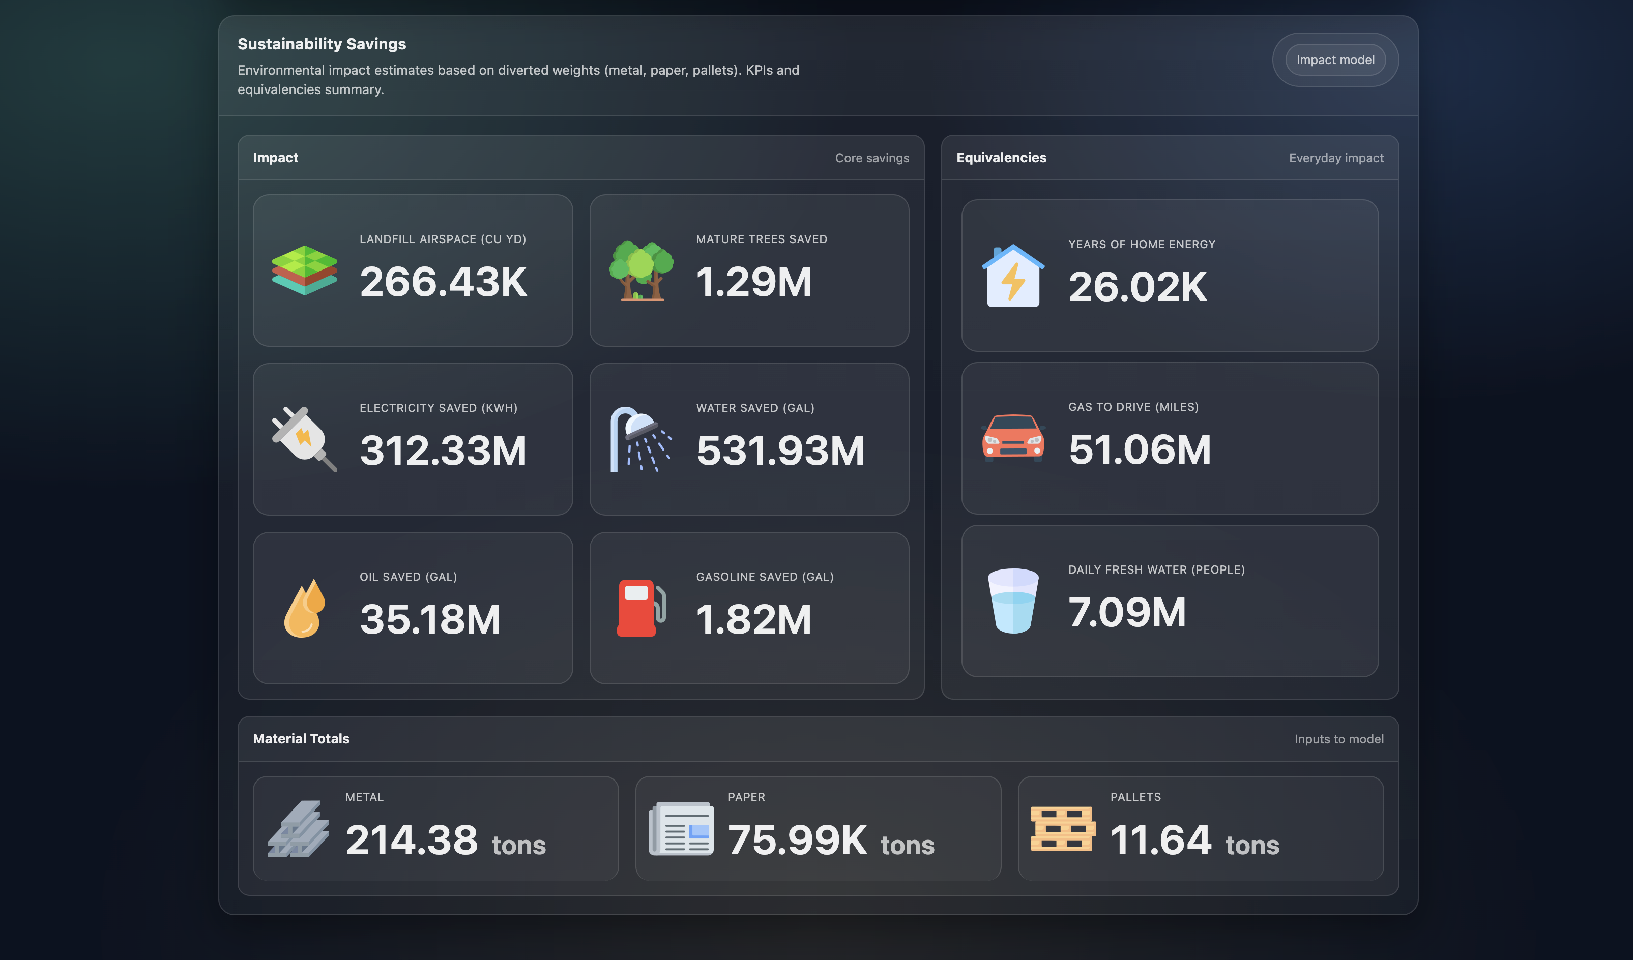Click the Everyday impact label
Viewport: 1633px width, 960px height.
click(x=1336, y=158)
